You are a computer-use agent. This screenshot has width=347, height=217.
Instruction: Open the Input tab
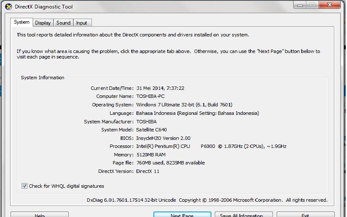point(82,22)
